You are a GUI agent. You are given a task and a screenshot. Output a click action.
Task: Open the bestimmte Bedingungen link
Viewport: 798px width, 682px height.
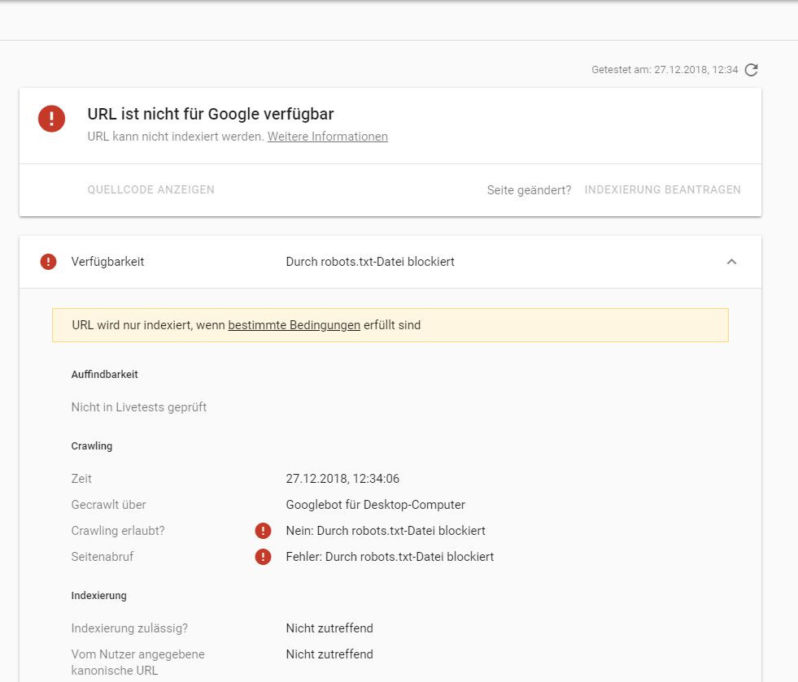(x=294, y=325)
